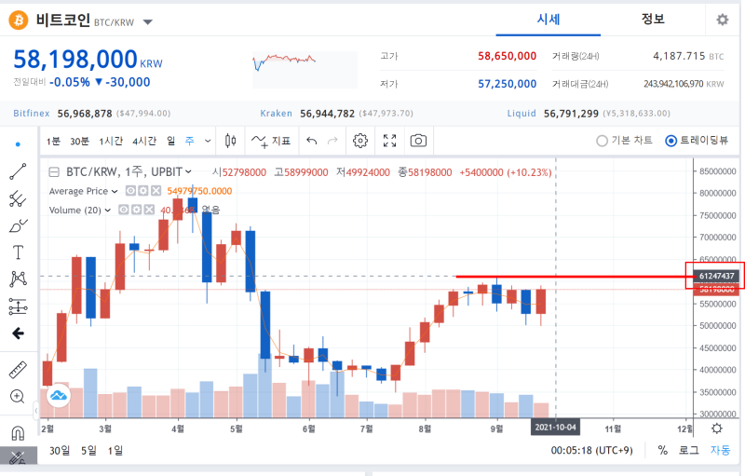Select the trend line drawing tool

[x=18, y=171]
